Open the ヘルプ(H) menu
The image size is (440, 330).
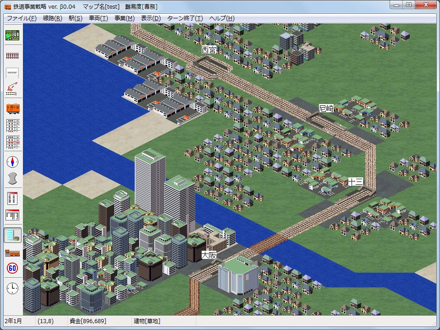(222, 18)
